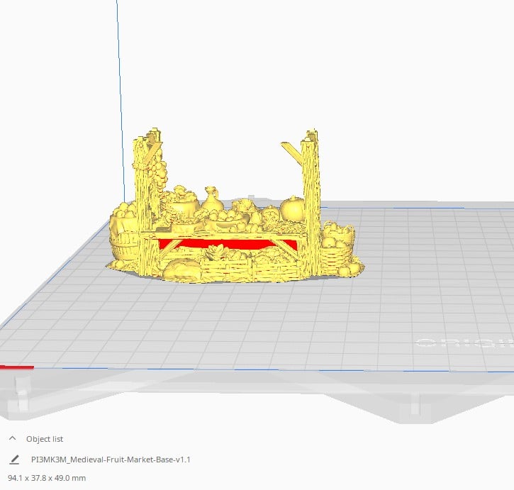Click the Object list label

45,439
